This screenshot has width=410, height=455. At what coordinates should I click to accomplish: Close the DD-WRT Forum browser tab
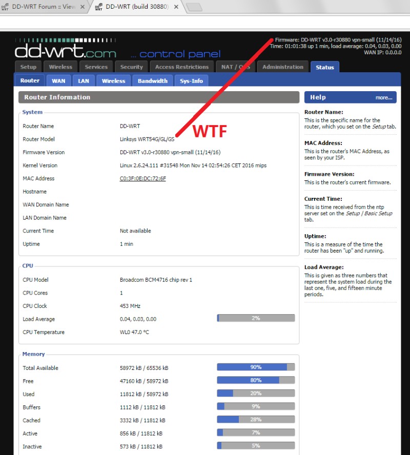pos(83,7)
